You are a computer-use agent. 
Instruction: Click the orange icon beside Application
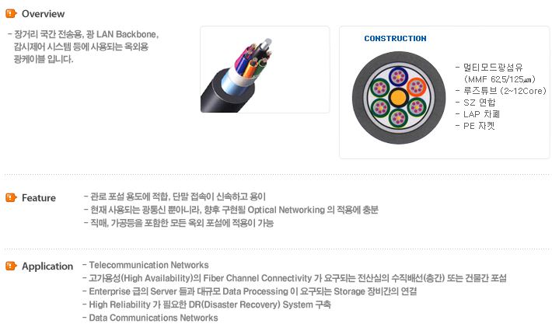coord(11,266)
